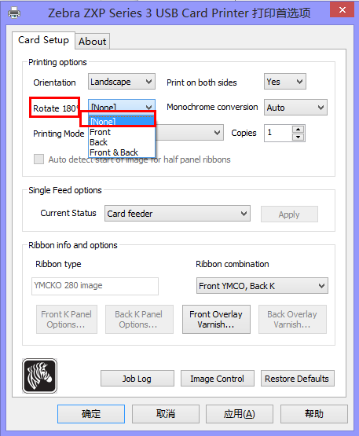Open Back K Panel Options
The width and height of the screenshot is (359, 436).
(x=139, y=319)
